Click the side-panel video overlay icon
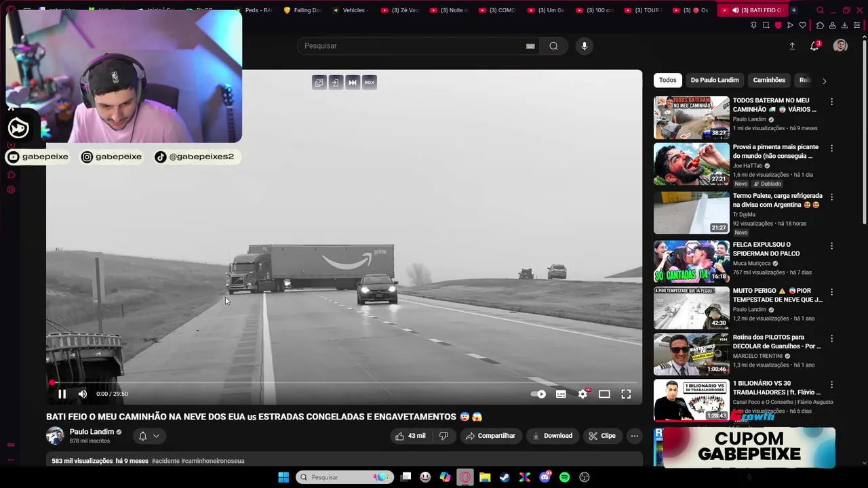Screen dimensions: 868x488 [x=335, y=82]
